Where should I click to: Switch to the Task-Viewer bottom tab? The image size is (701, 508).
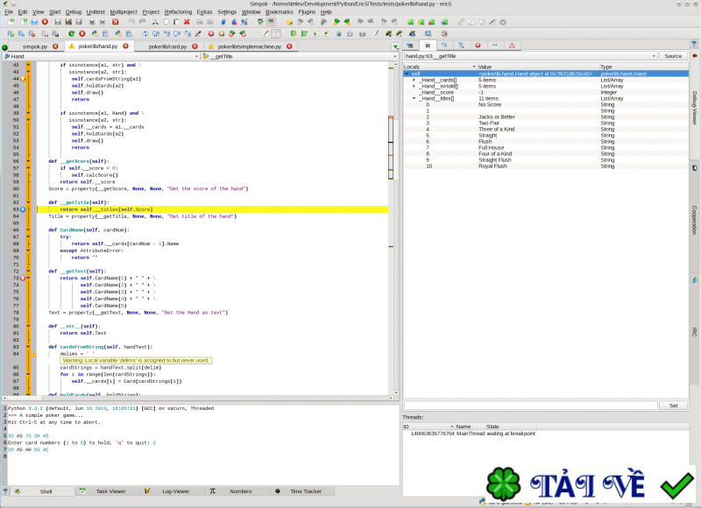pyautogui.click(x=103, y=491)
